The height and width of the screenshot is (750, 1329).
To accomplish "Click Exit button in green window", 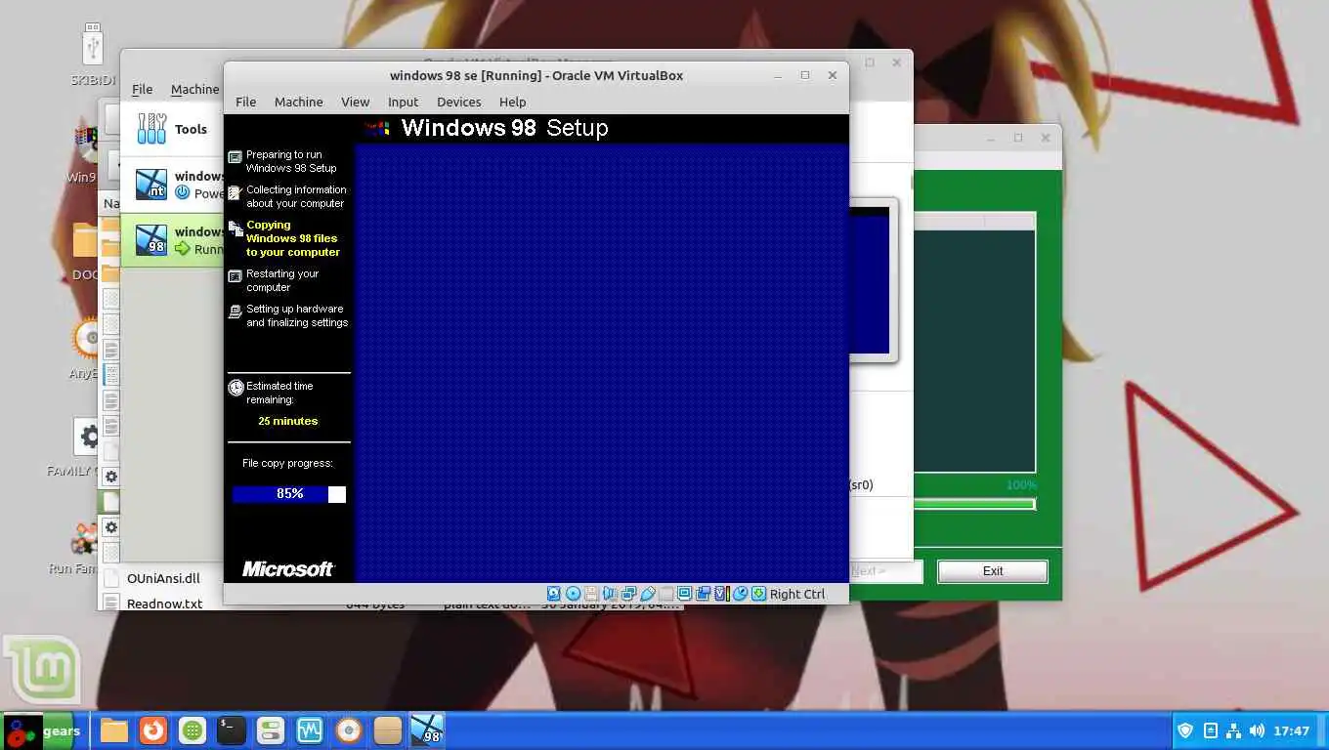I will [993, 571].
